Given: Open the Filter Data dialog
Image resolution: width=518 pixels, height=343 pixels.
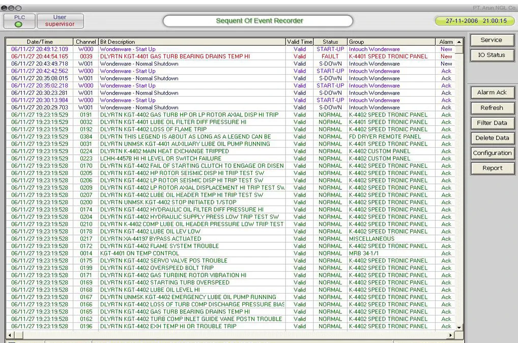Looking at the screenshot, I should coord(492,123).
